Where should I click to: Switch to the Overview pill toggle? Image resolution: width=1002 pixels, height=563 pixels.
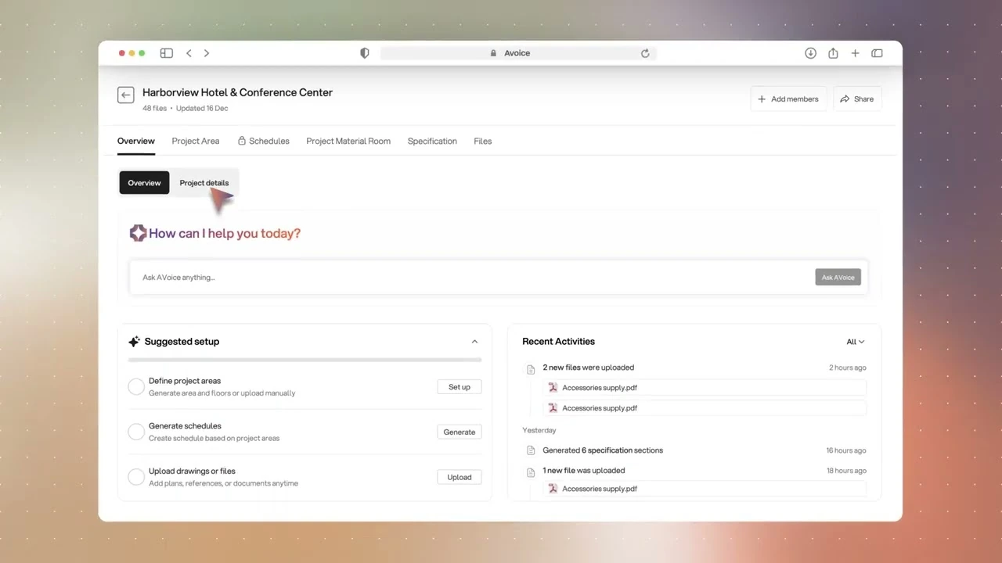coord(144,183)
